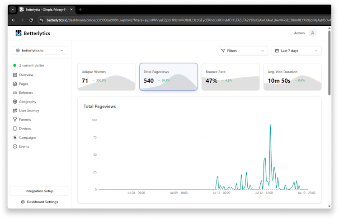This screenshot has height=219, width=339.
Task: Click the Jul 11 - 02:00 axis label
Action: 221,193
